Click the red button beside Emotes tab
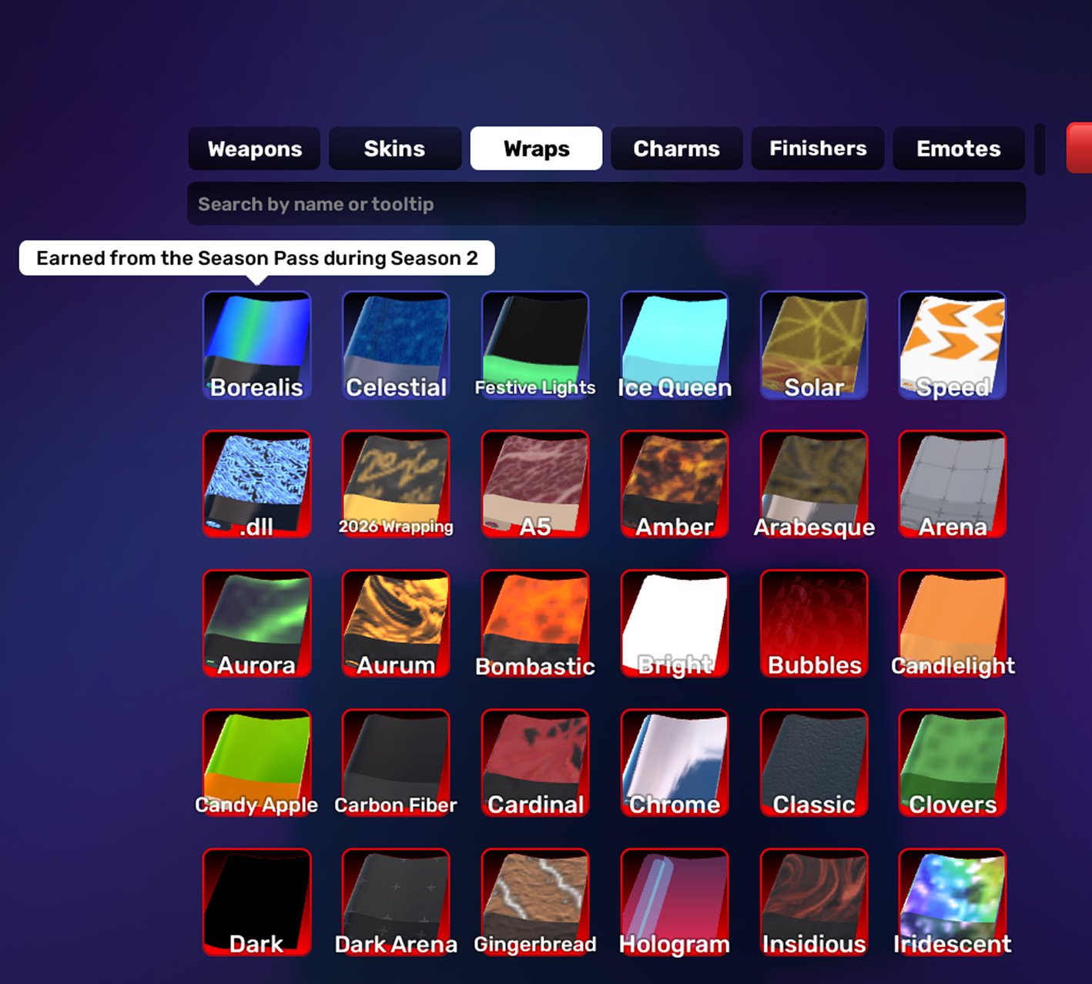 point(1080,148)
